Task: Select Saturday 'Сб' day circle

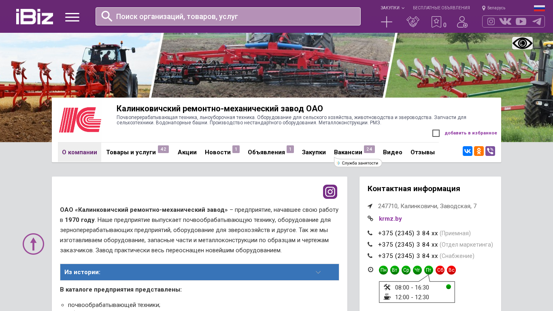Action: point(440,270)
